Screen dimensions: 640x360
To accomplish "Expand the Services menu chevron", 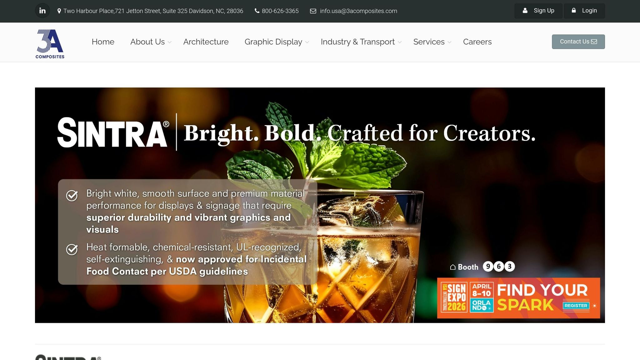I will (x=449, y=42).
